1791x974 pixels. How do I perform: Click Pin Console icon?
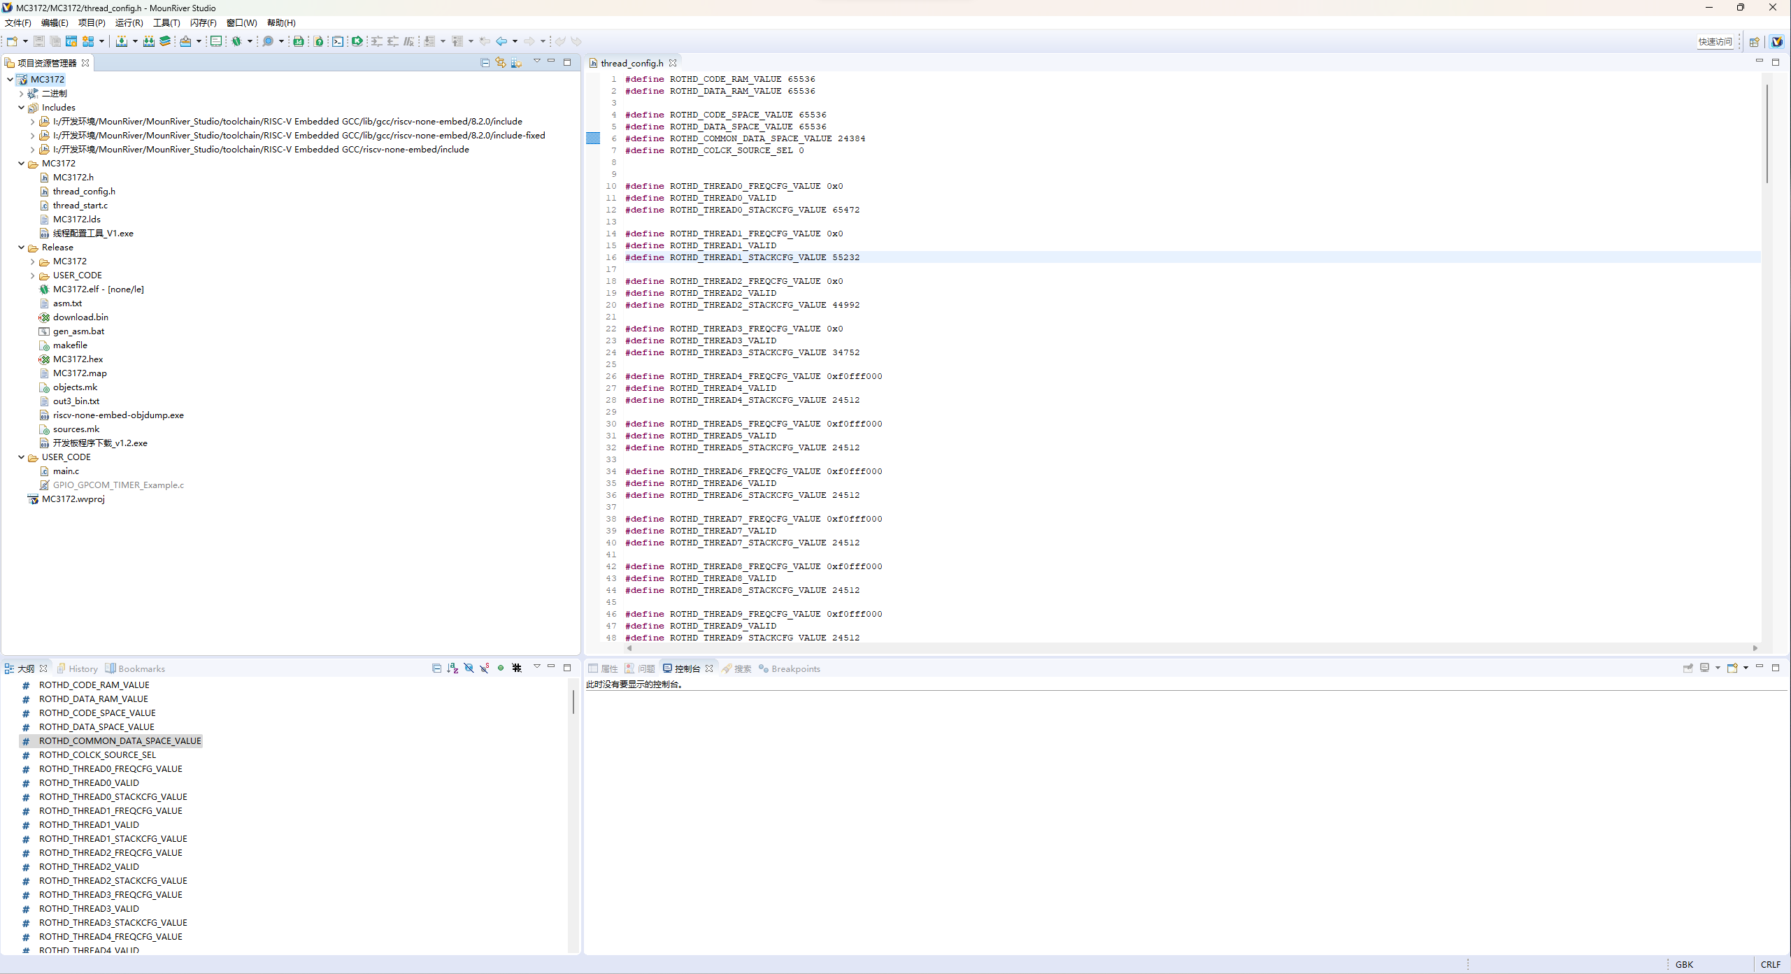click(x=1687, y=668)
